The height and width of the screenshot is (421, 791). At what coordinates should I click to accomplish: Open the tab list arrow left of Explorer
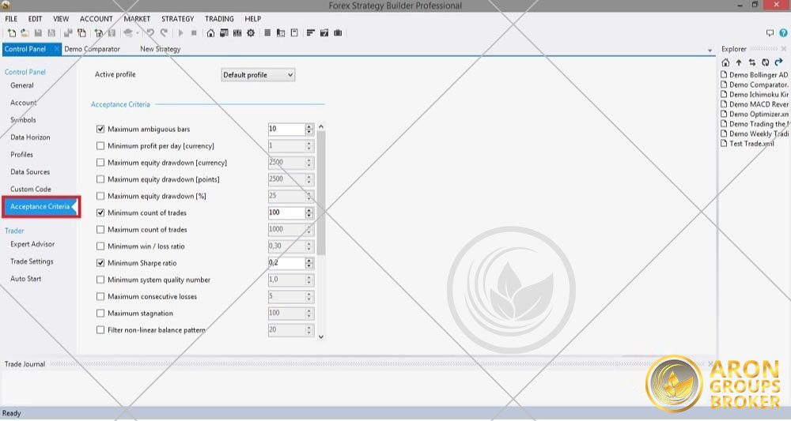710,51
